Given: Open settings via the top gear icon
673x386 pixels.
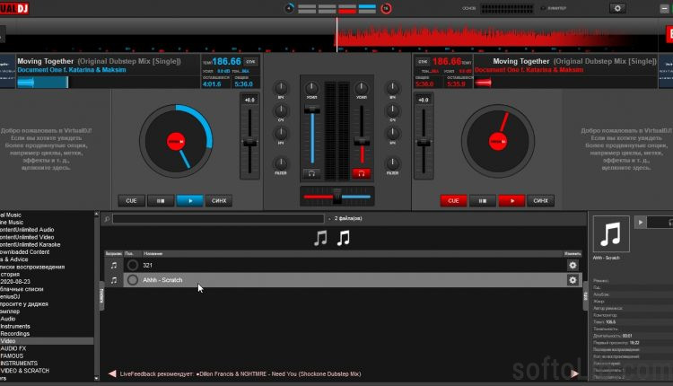Looking at the screenshot, I should 617,8.
